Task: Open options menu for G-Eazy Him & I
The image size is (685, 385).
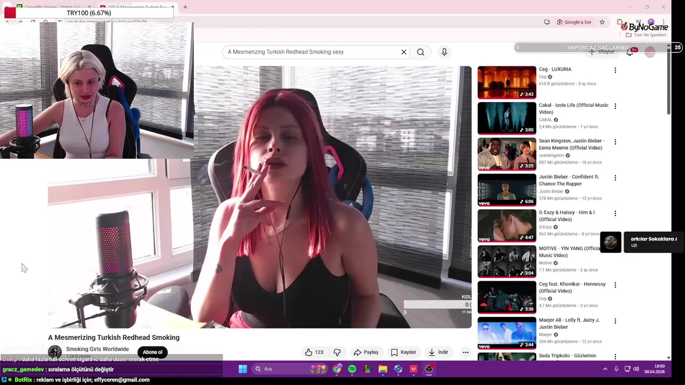Action: pos(615,213)
